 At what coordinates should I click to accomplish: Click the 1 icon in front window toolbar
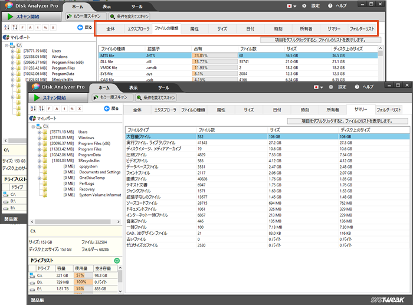(x=64, y=109)
